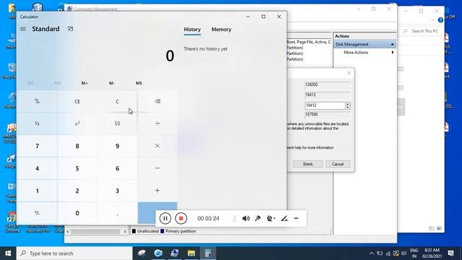
Task: Click digit 6 on the calculator
Action: [117, 168]
